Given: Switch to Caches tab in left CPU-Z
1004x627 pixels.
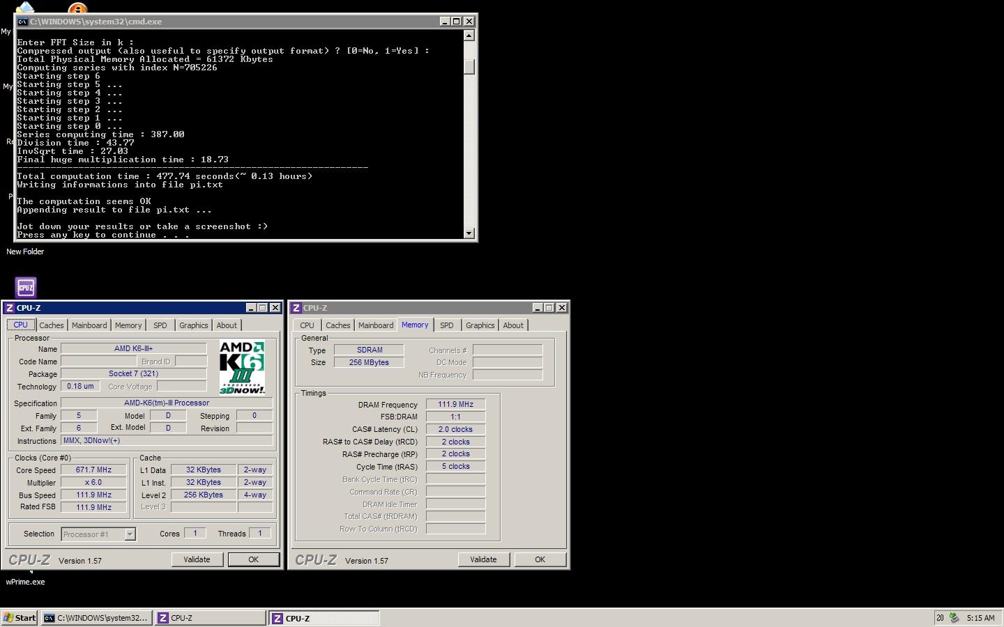Looking at the screenshot, I should (x=52, y=325).
